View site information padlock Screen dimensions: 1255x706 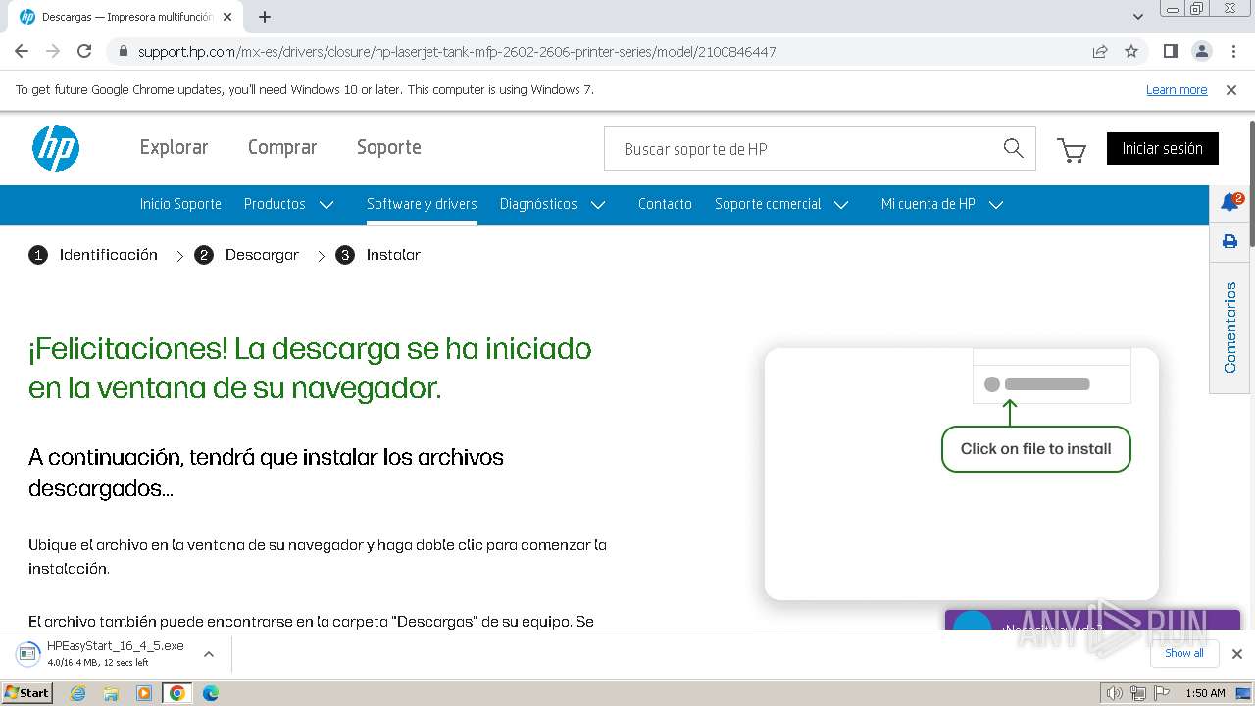(123, 51)
